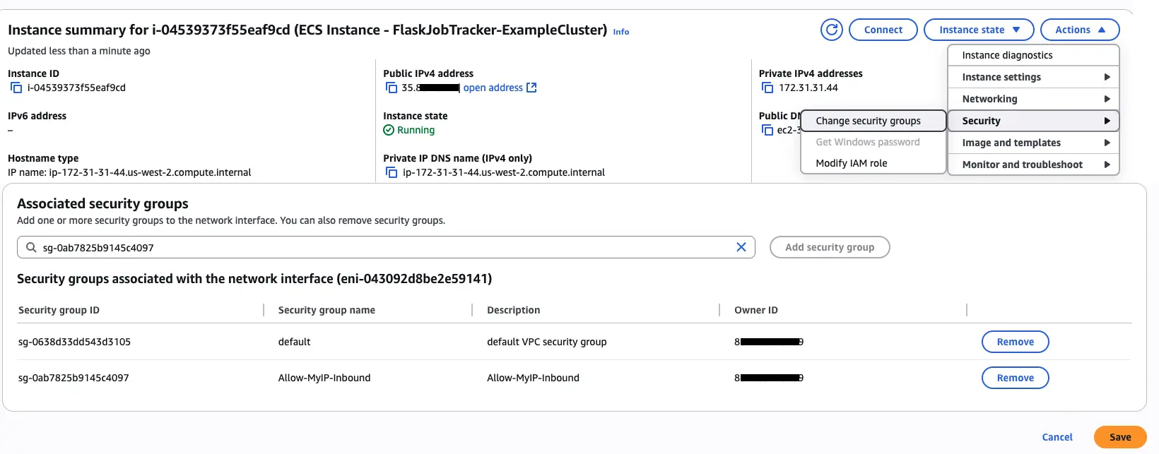This screenshot has width=1159, height=454.
Task: Collapse the Actions dropdown menu
Action: [x=1079, y=30]
